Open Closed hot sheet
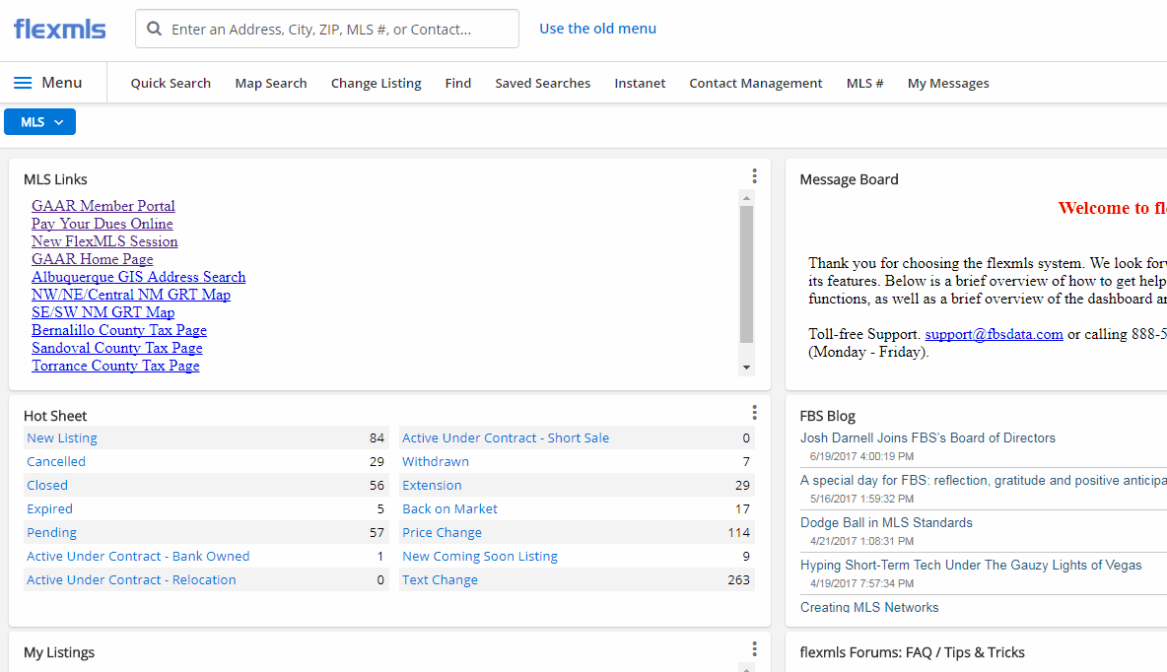 [x=47, y=485]
